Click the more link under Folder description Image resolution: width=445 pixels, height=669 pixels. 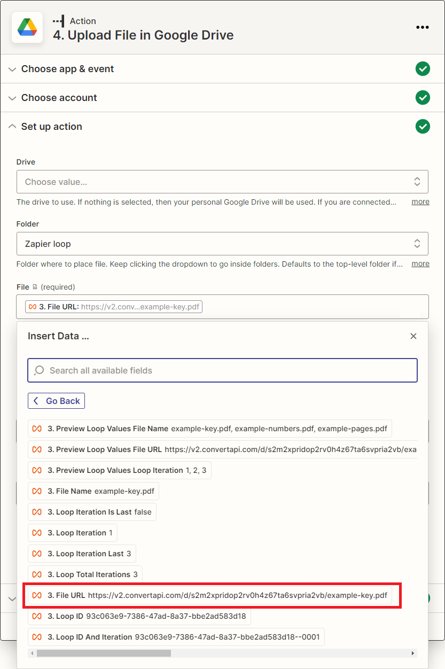pos(420,263)
